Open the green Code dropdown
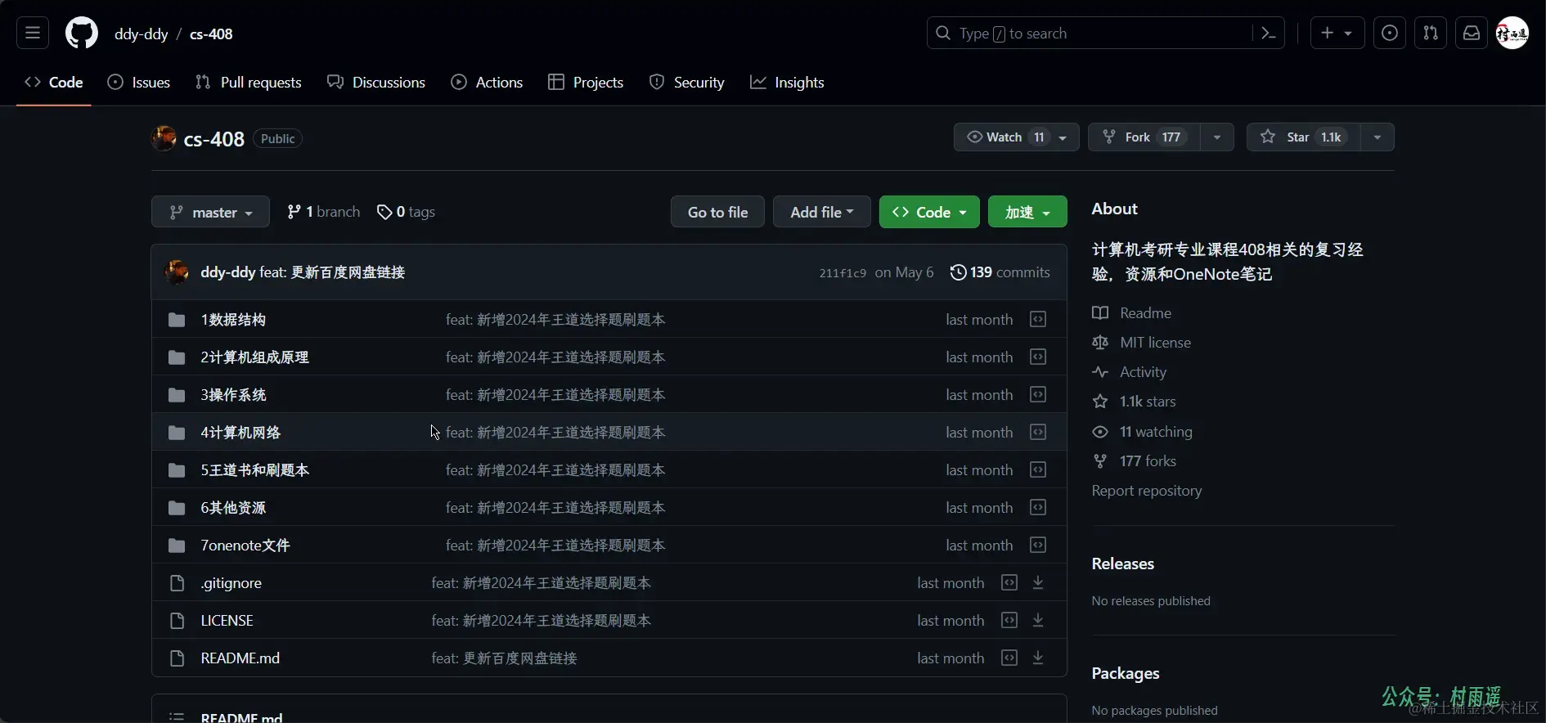1546x723 pixels. click(x=929, y=212)
